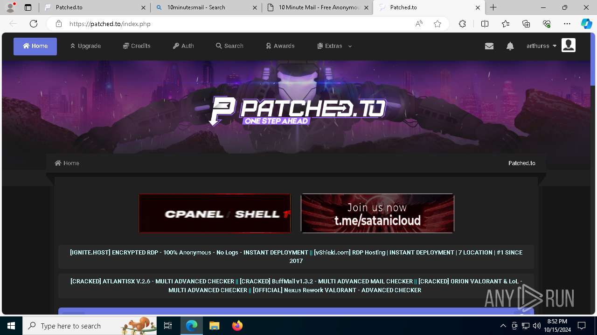Open browser Extensions puzzle icon
Screen dimensions: 597x335
point(462,24)
